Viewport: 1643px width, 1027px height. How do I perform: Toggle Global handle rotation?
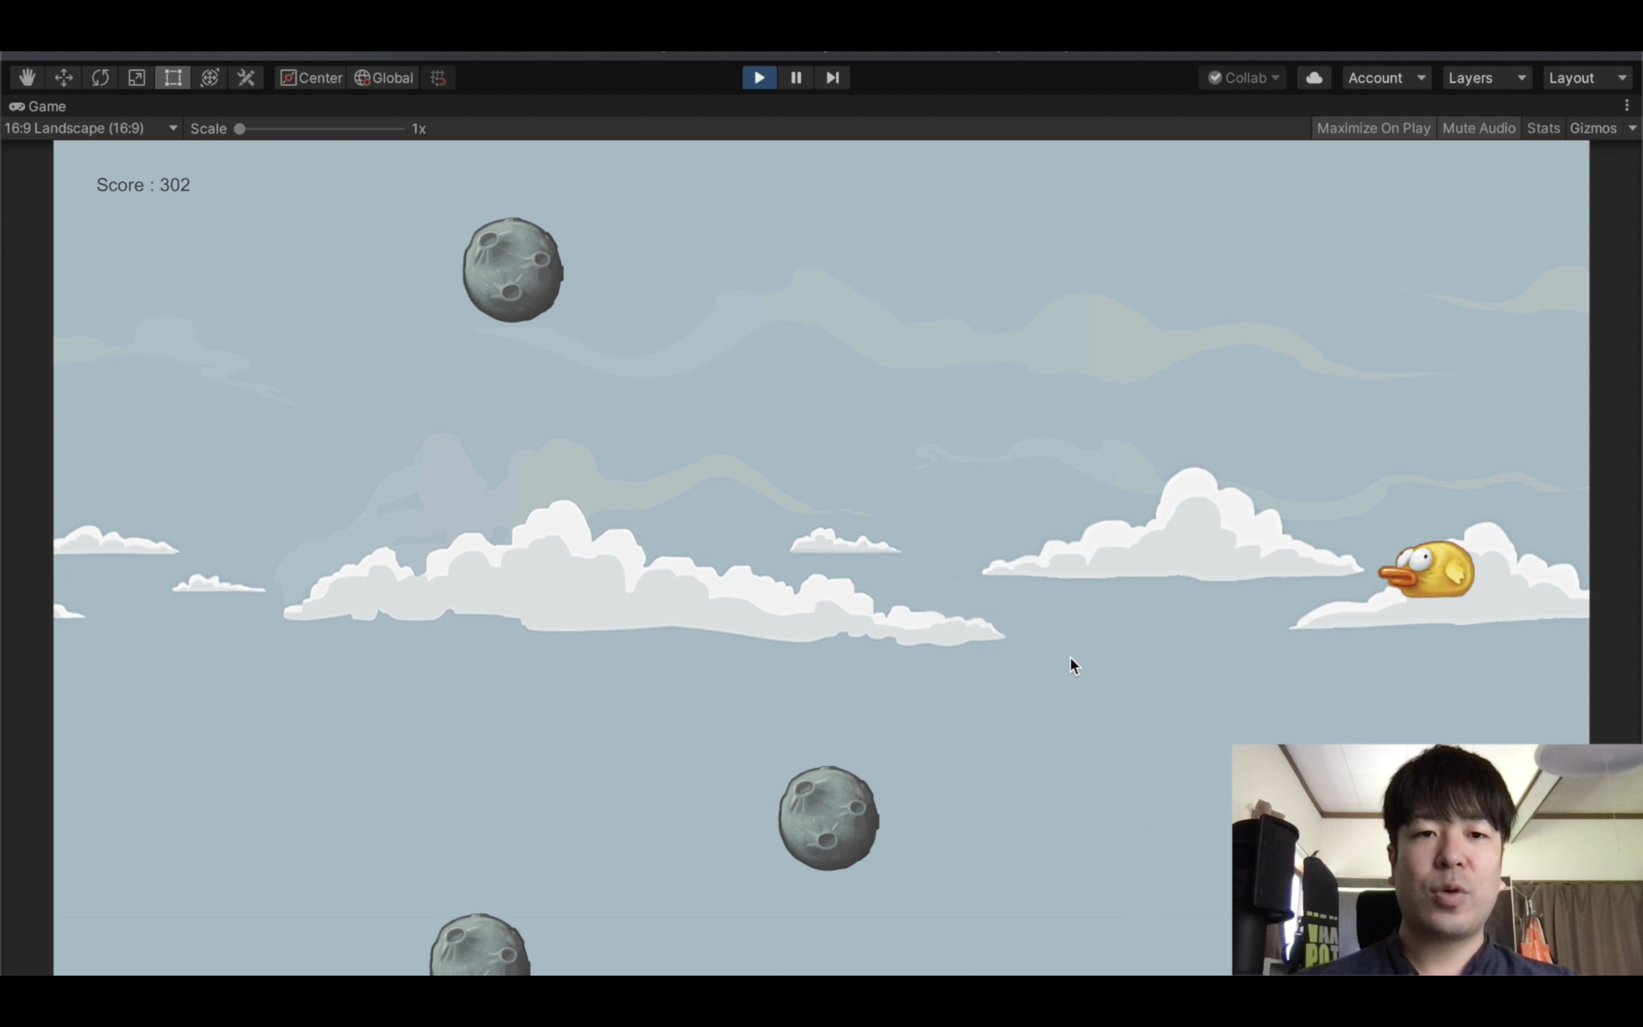[x=385, y=78]
